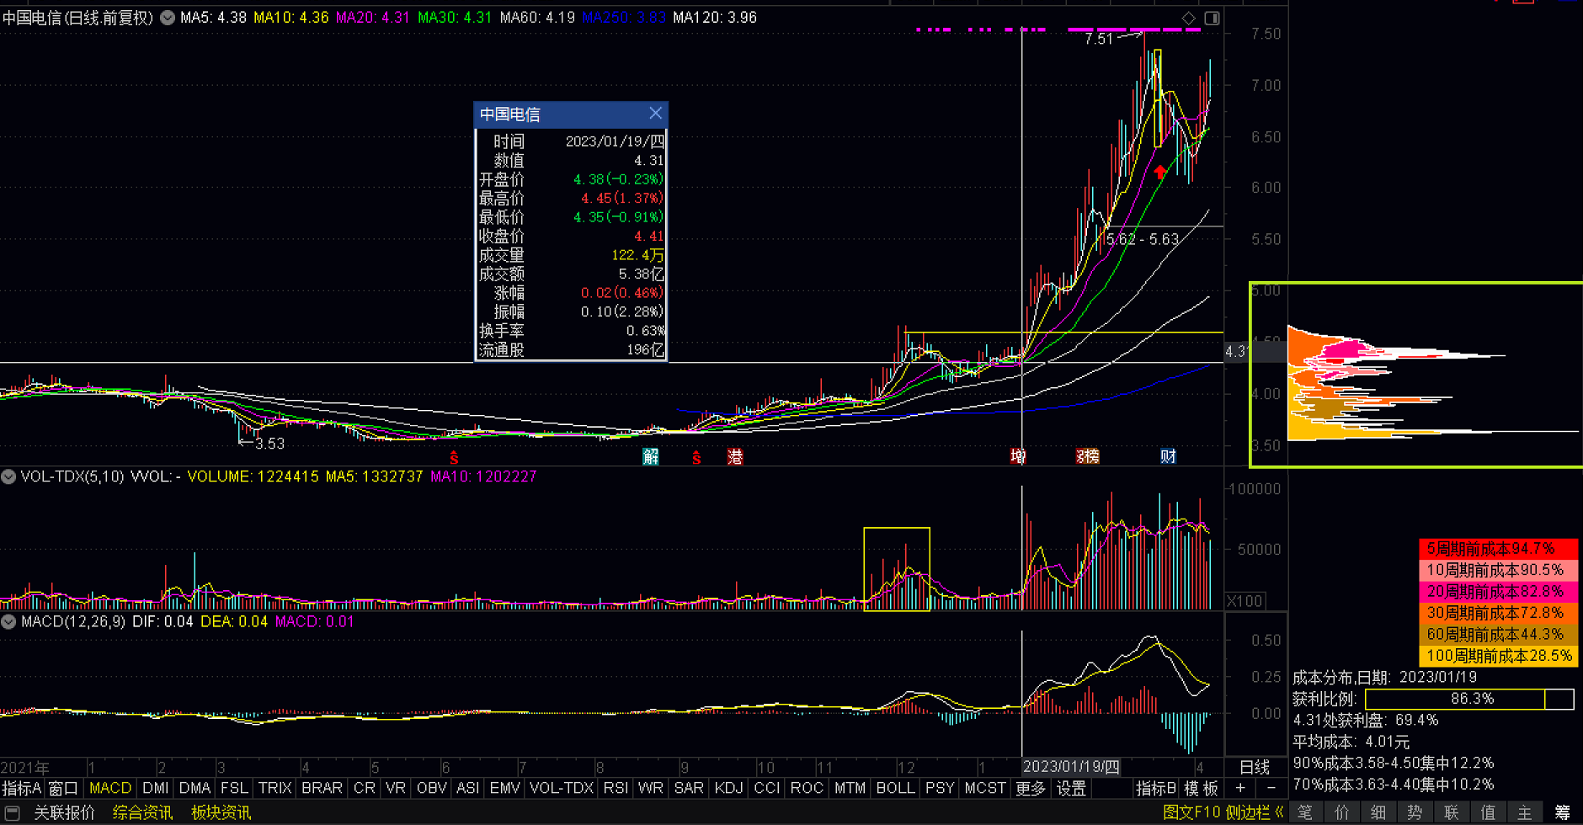Click the 获利比例 86.3% progress bar

(1469, 699)
